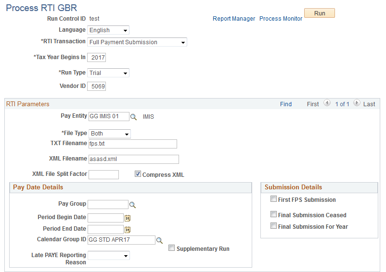386x272 pixels.
Task: Click the Calendar Group ID field
Action: 122,240
